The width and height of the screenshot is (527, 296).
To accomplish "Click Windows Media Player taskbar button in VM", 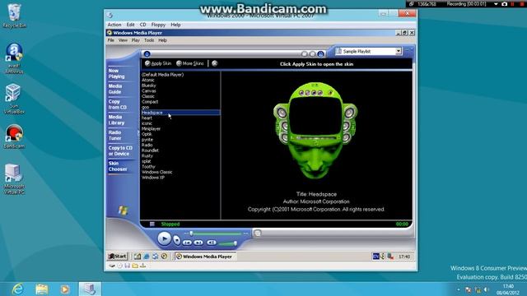I will point(205,256).
